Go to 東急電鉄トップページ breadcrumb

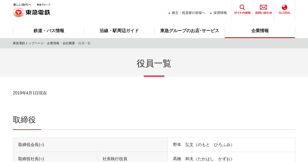tap(28, 43)
